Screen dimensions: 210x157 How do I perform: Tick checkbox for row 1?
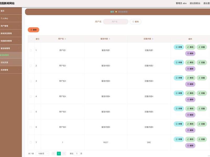31,50
